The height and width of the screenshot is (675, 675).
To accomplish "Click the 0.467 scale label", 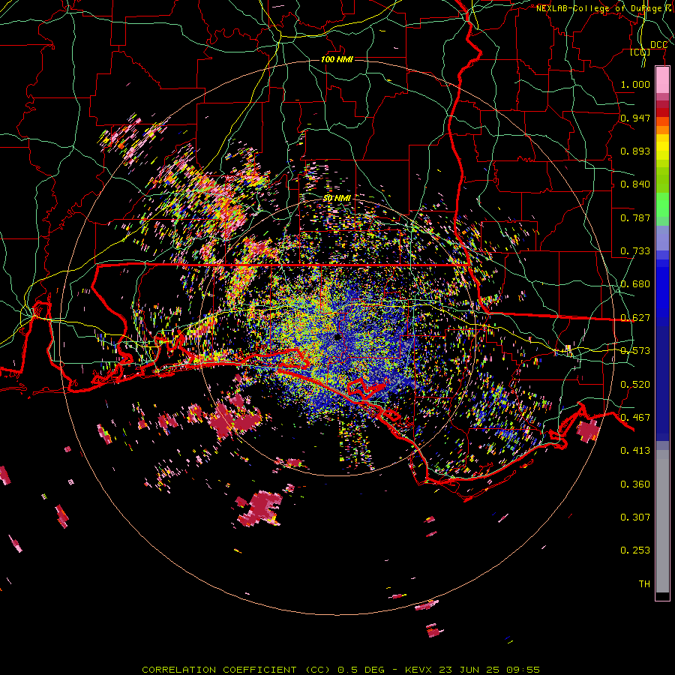I will [635, 418].
